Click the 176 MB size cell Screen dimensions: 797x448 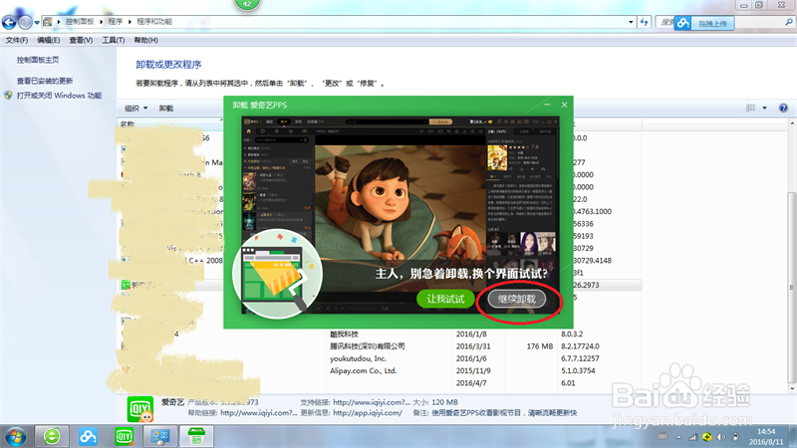coord(540,346)
